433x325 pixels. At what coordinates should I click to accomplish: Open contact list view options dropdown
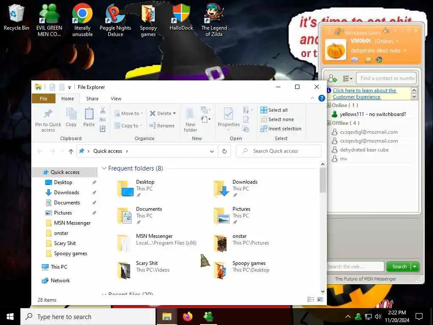(x=348, y=78)
